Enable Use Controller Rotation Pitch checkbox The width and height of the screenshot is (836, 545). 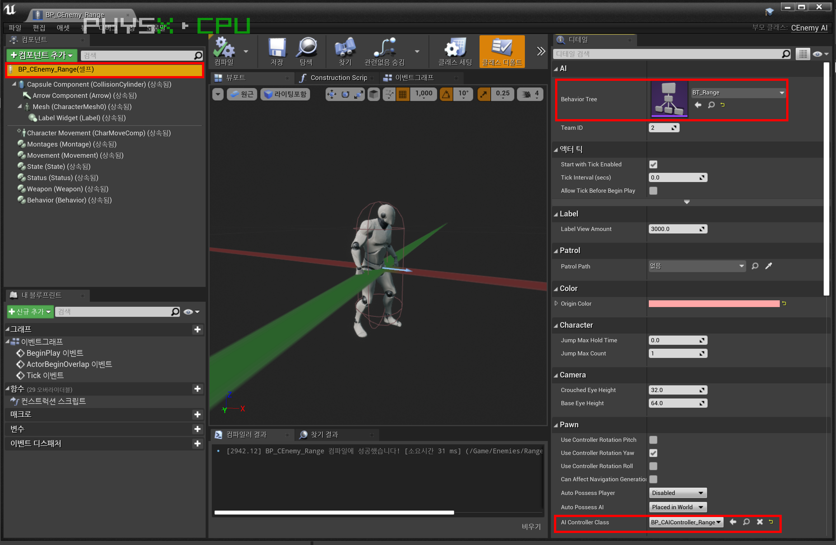(x=653, y=440)
